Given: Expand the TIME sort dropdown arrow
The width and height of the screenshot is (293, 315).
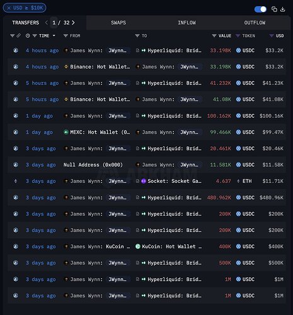Looking at the screenshot, I should (x=54, y=36).
